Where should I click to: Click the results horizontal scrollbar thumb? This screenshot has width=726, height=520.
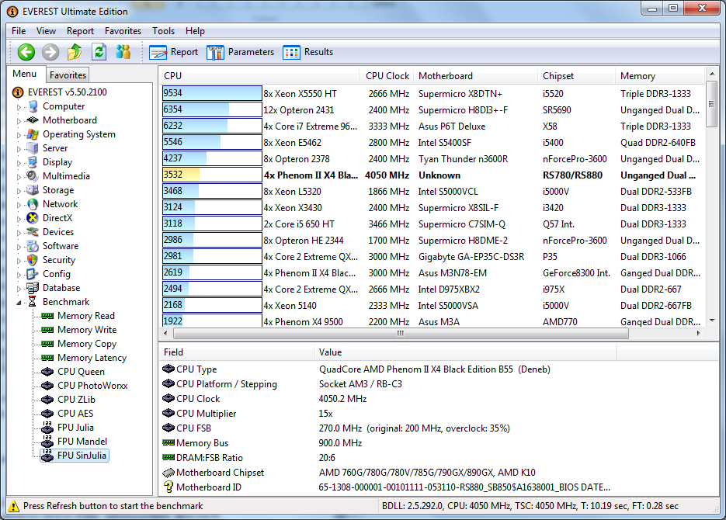(401, 333)
